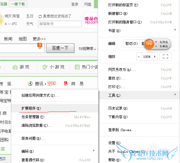This screenshot has height=163, width=180.
Task: Click the 78% orange accelerator ball
Action: (x=149, y=44)
